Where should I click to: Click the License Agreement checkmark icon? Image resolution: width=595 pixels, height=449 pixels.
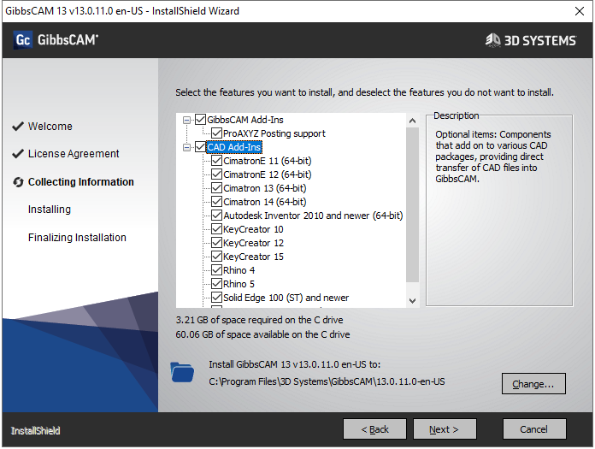click(x=18, y=154)
